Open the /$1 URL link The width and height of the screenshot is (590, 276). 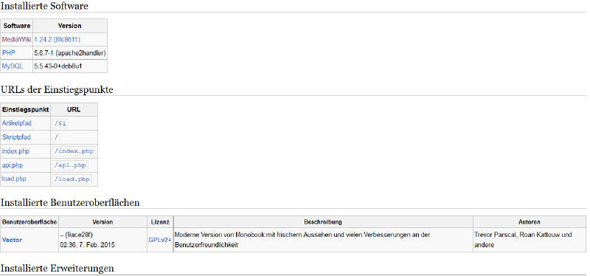60,123
